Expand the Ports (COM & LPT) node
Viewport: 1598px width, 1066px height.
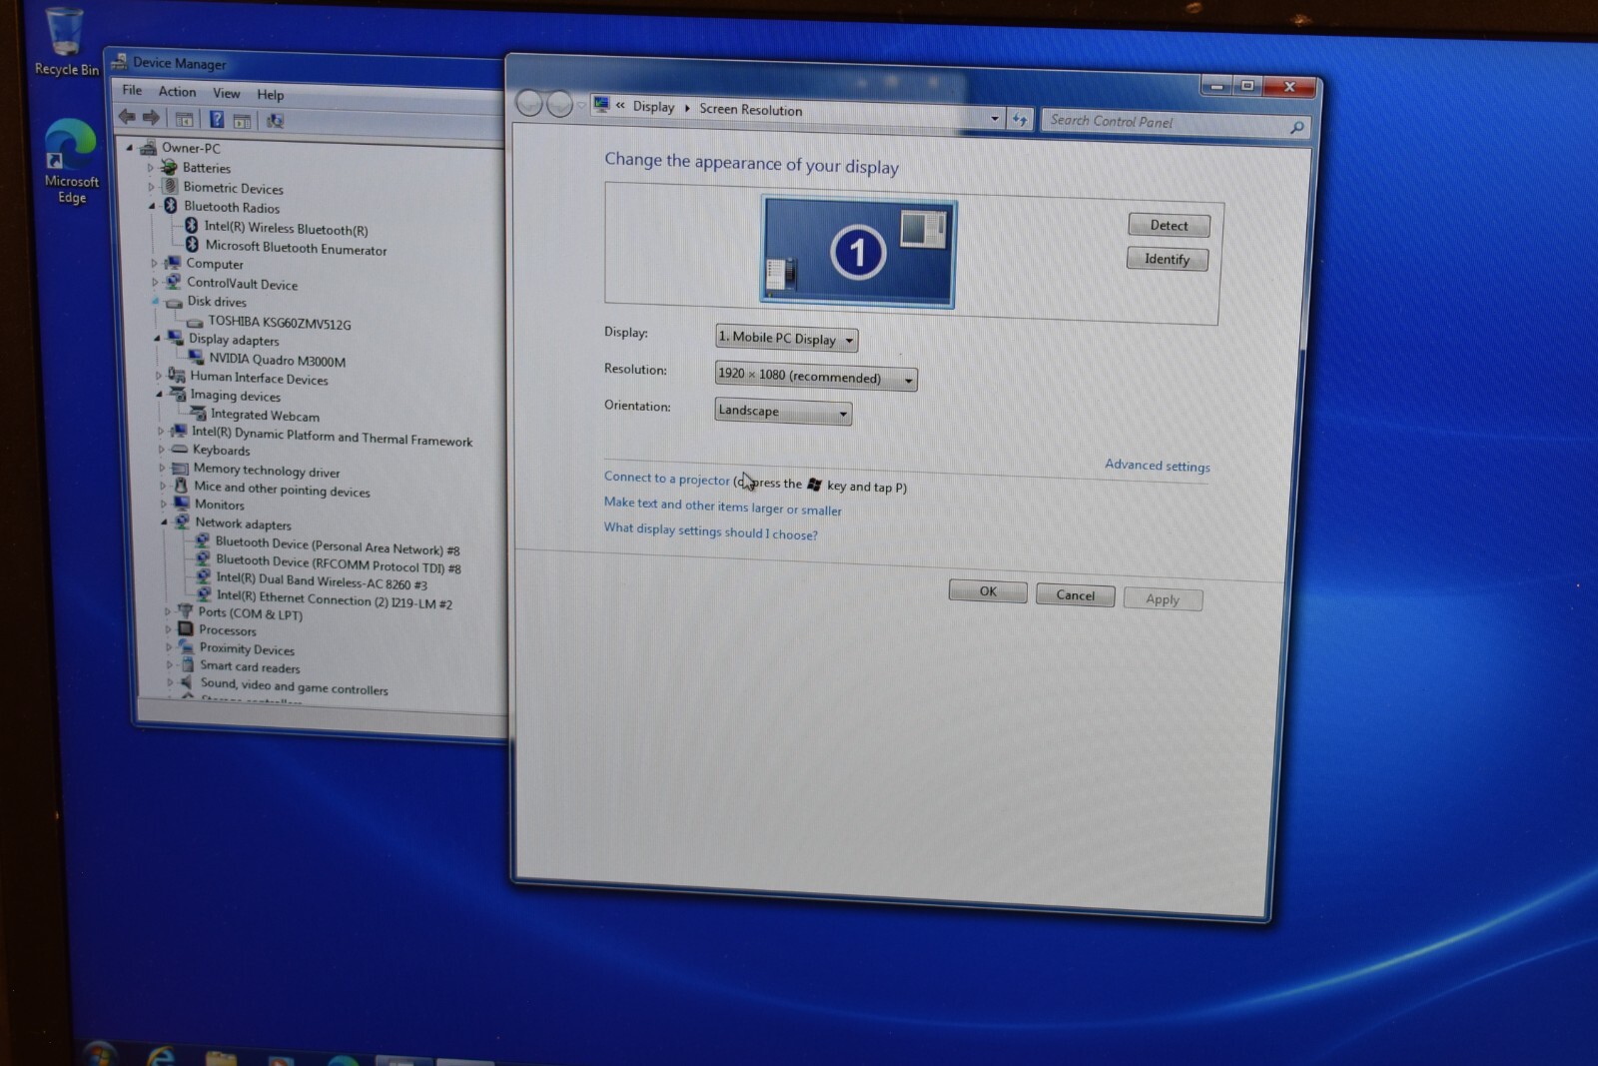168,611
